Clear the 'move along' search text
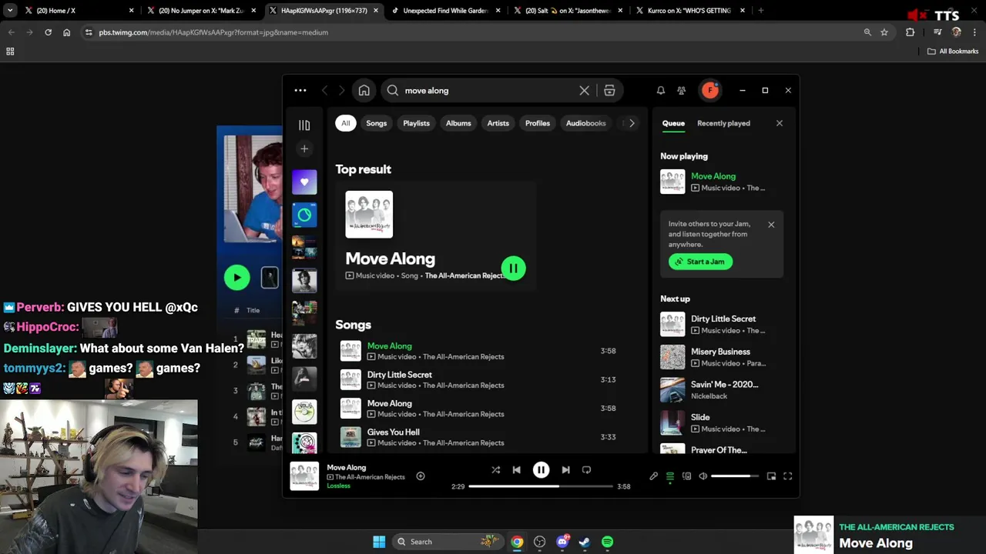Screen dimensions: 986x554 [x=585, y=91]
